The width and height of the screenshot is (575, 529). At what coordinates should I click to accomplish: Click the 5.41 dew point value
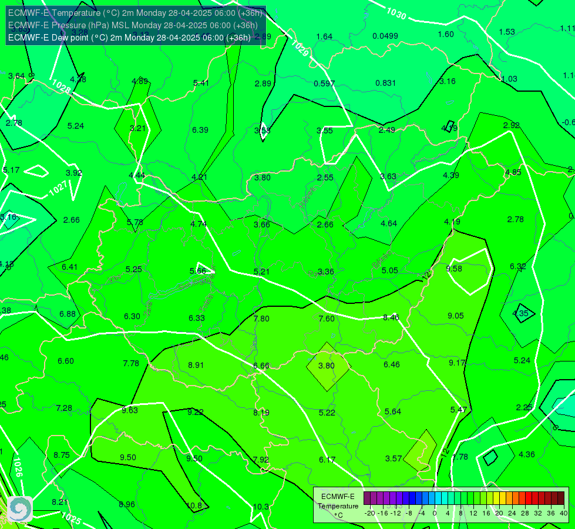201,83
